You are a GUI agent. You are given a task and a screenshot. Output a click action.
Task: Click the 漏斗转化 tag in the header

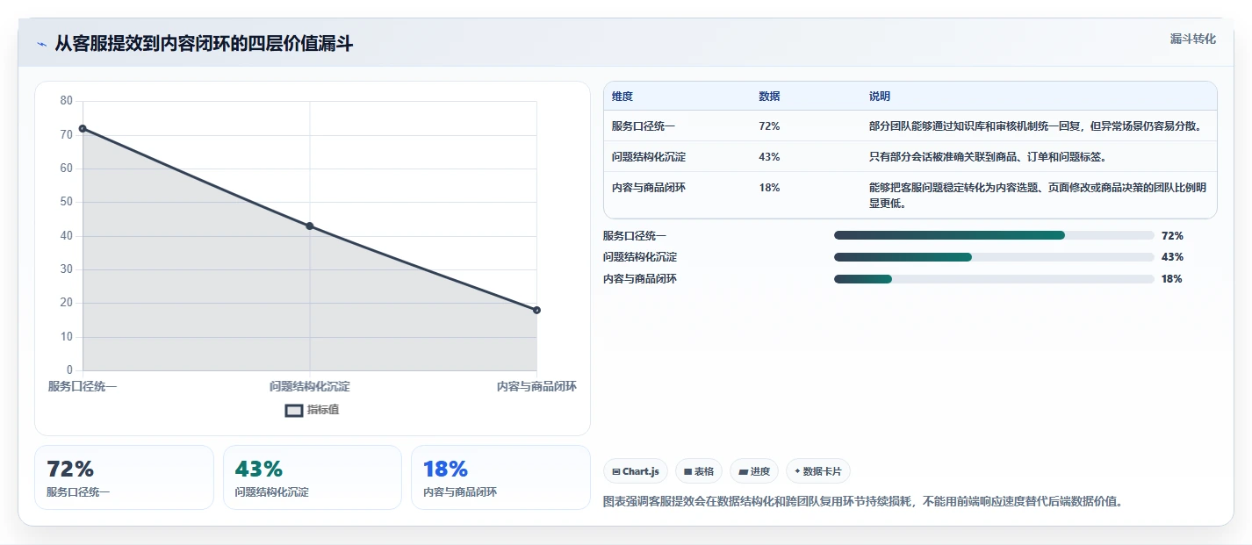[1193, 39]
